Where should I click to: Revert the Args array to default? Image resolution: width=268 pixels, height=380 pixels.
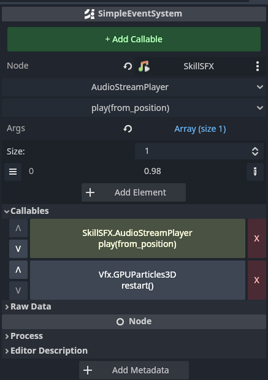pos(127,128)
